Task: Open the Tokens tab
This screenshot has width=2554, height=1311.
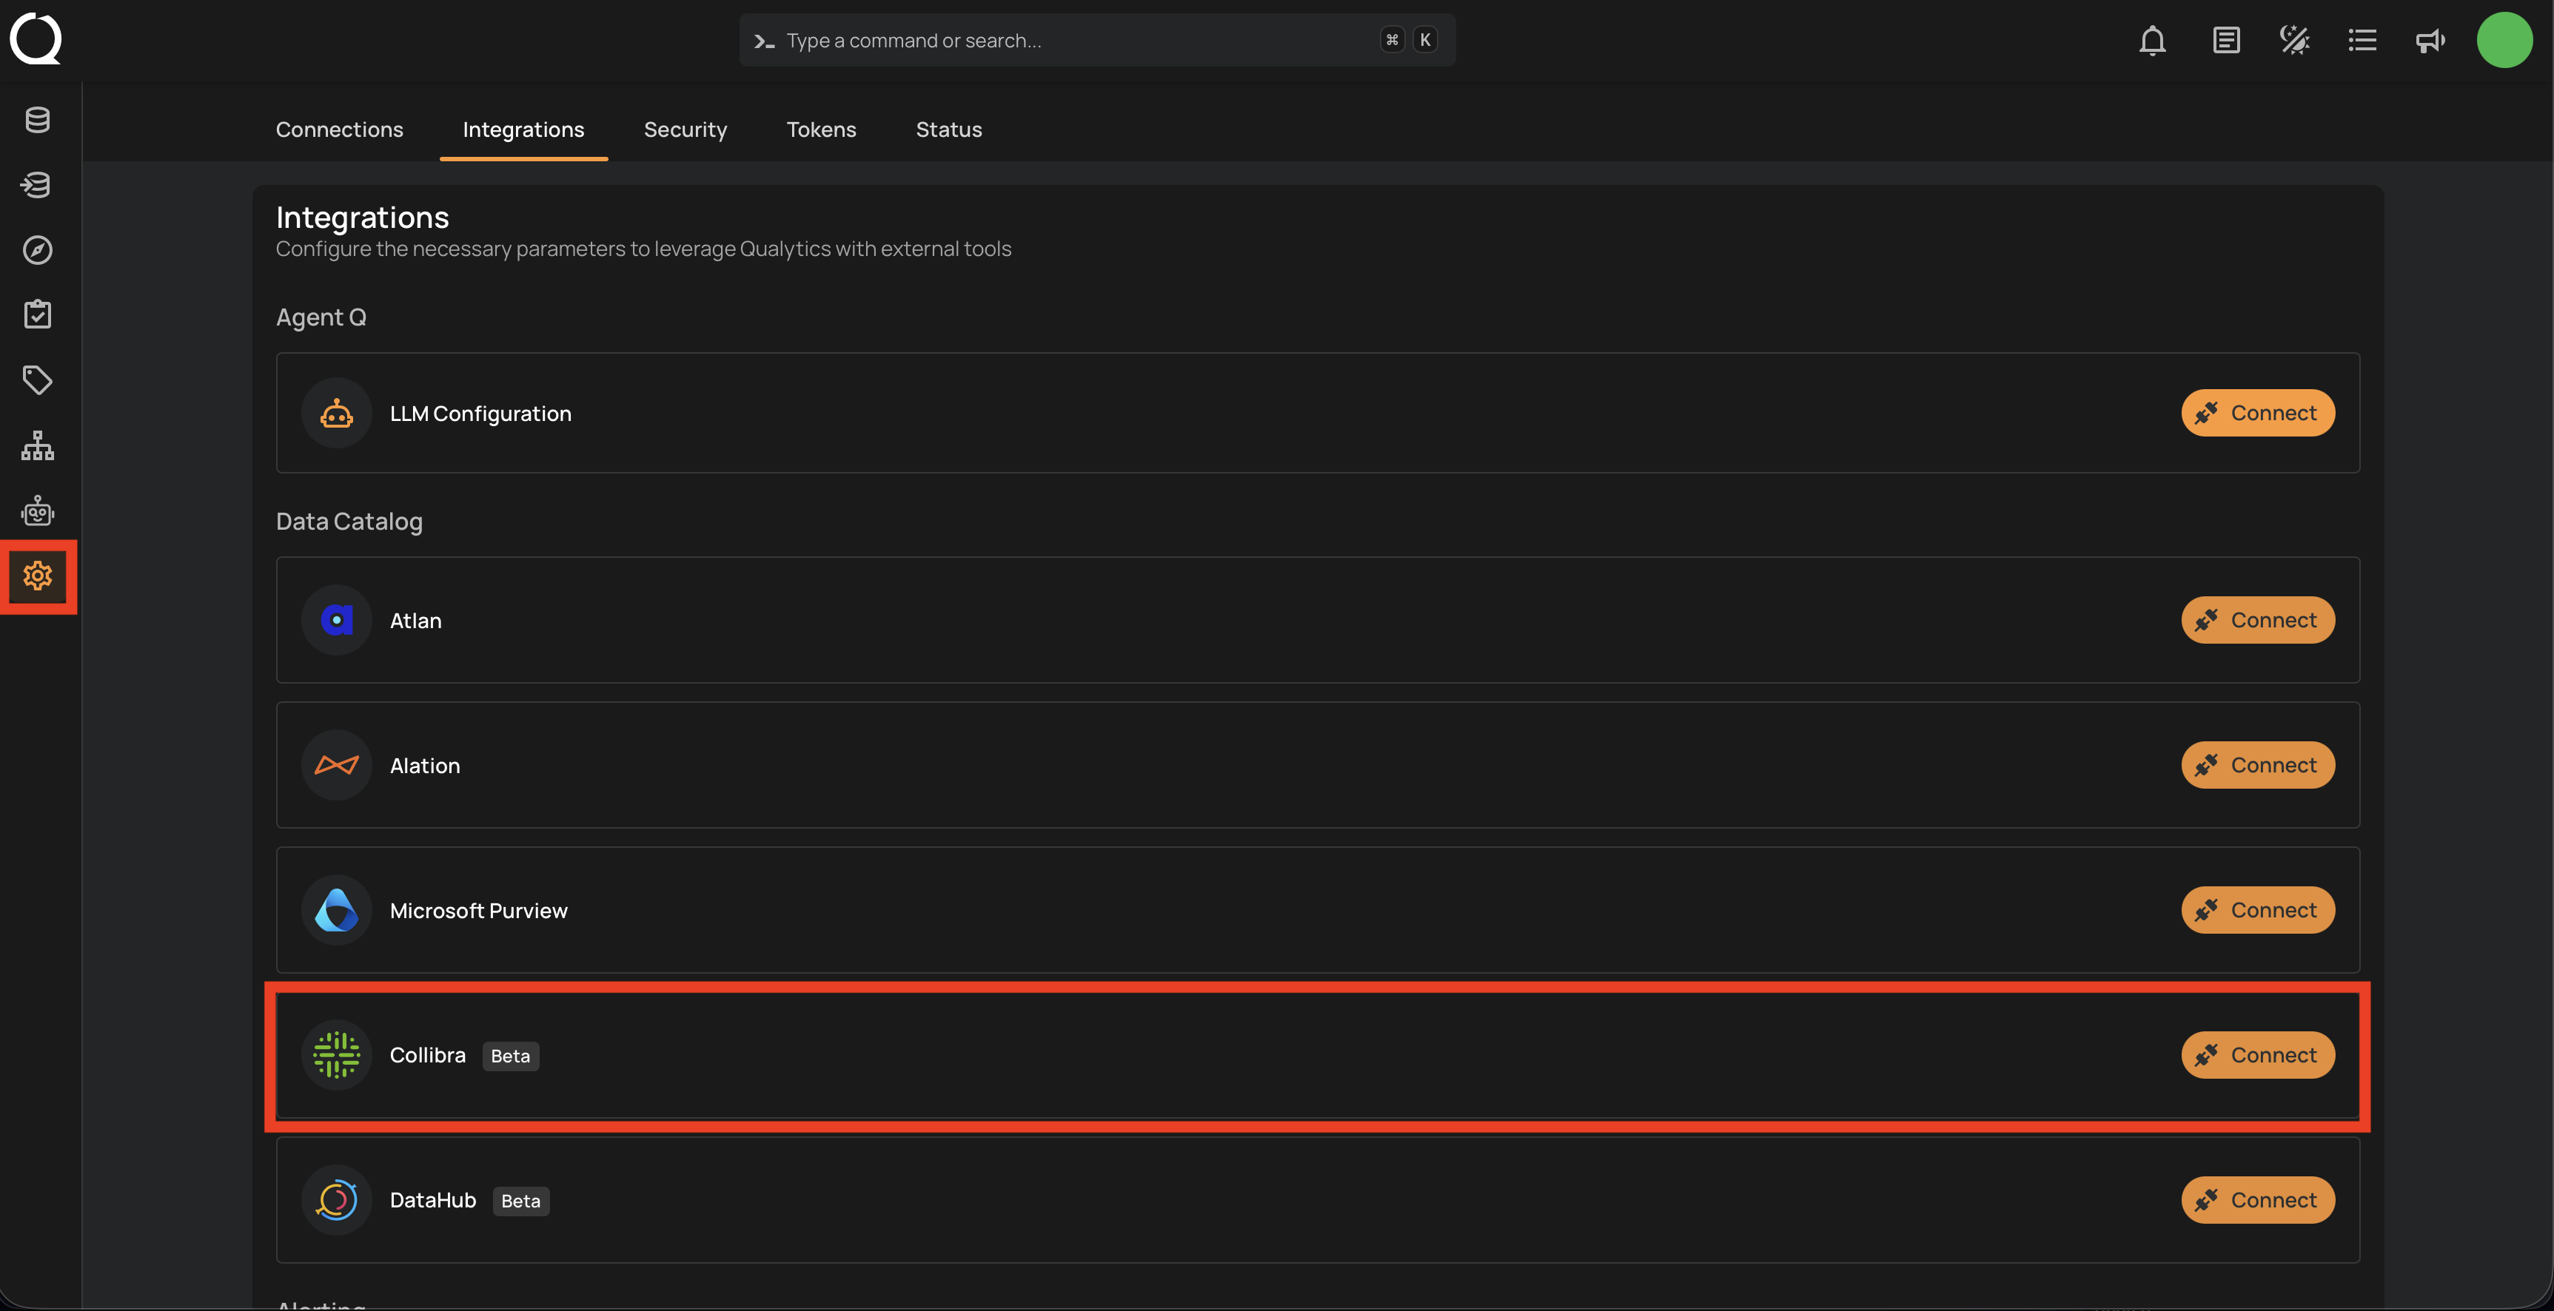Action: click(821, 129)
